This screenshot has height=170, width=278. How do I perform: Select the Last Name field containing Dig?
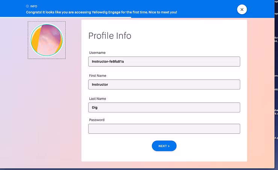pos(164,107)
